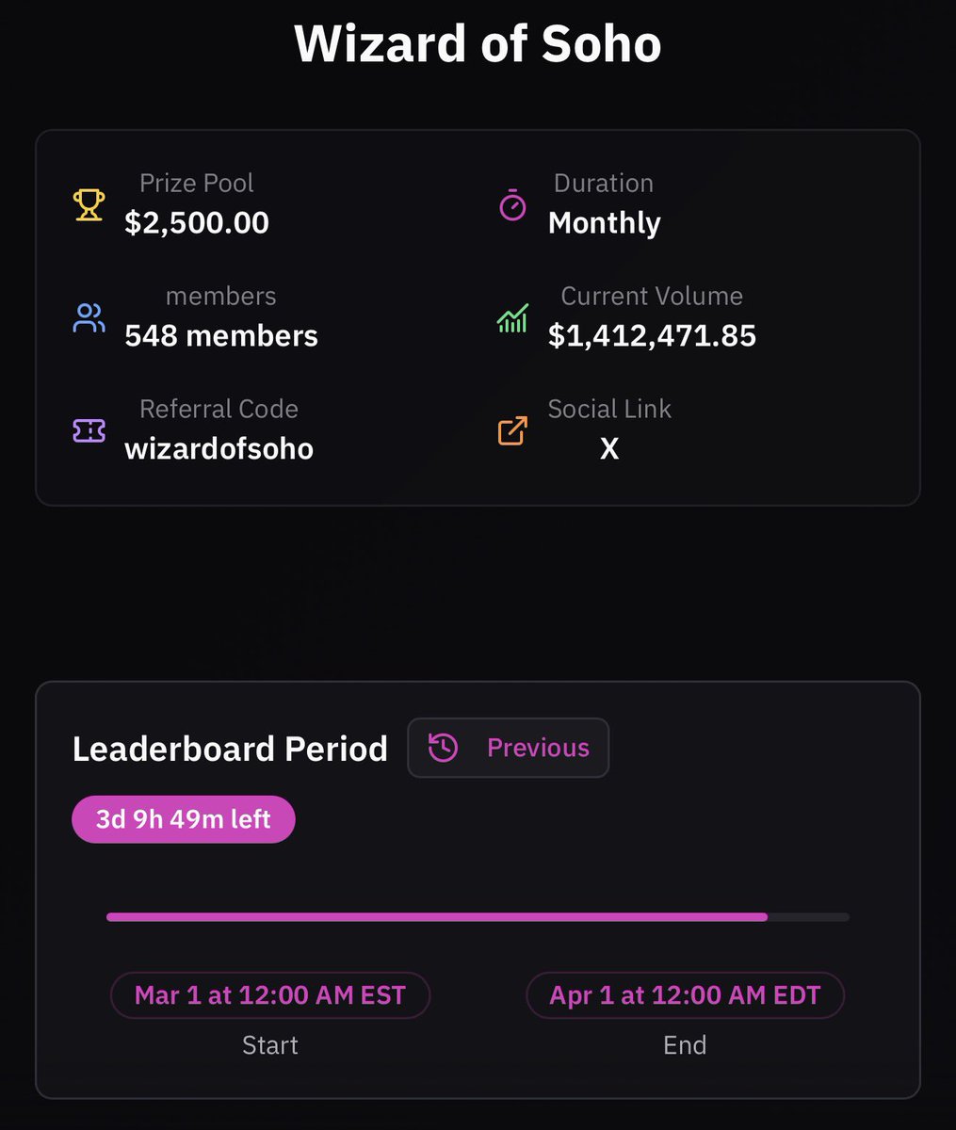The width and height of the screenshot is (956, 1130).
Task: Click the 3d 9h 49m left badge
Action: point(184,819)
